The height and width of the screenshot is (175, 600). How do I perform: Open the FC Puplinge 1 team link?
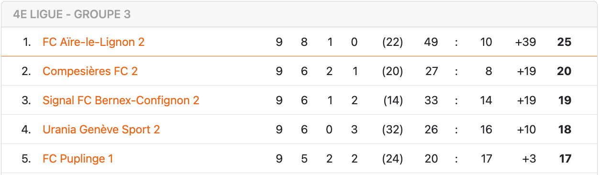[78, 159]
